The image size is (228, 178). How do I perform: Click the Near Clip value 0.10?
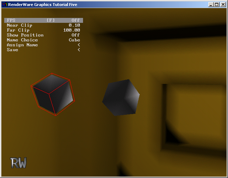click(74, 25)
